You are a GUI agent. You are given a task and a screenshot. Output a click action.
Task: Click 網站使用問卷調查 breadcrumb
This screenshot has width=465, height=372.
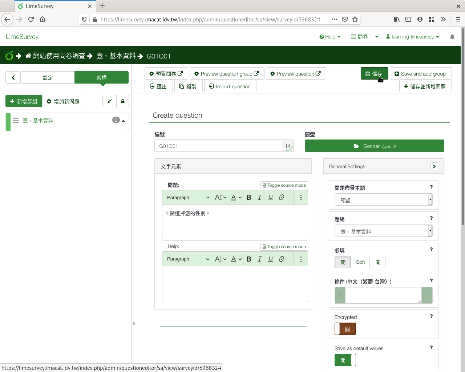[x=55, y=56]
